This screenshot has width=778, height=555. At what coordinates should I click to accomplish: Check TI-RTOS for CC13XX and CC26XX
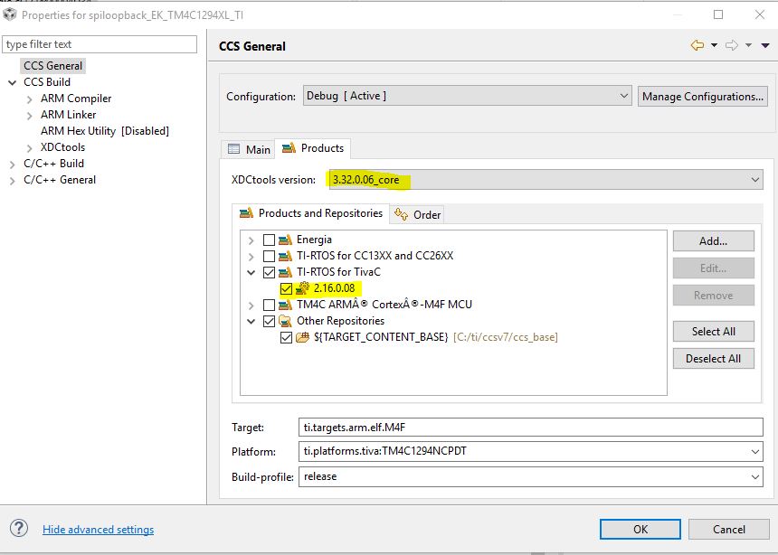pos(269,256)
